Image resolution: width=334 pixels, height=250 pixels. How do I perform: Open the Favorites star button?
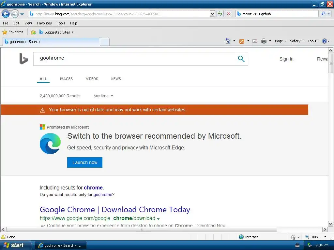tap(13, 32)
